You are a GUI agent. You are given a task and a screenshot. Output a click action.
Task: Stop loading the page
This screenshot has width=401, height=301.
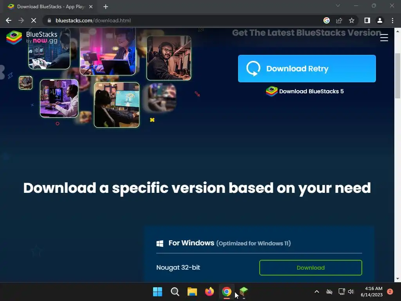pyautogui.click(x=34, y=20)
